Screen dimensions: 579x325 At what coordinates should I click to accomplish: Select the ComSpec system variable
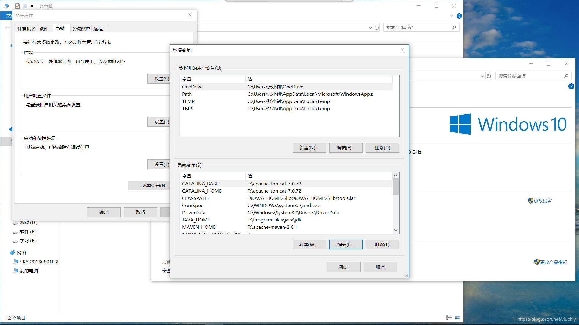pos(286,205)
